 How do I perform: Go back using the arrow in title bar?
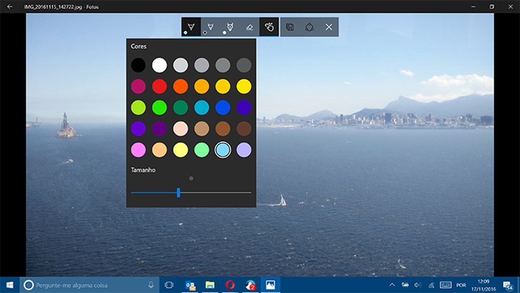pos(10,7)
